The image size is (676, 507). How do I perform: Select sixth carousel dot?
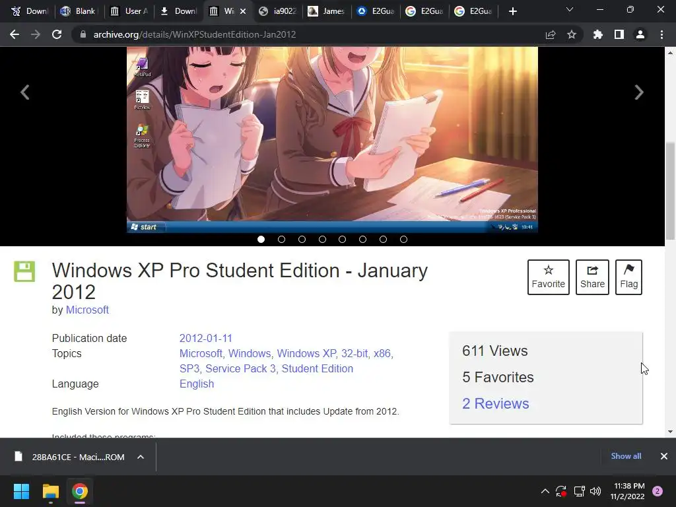coord(362,239)
